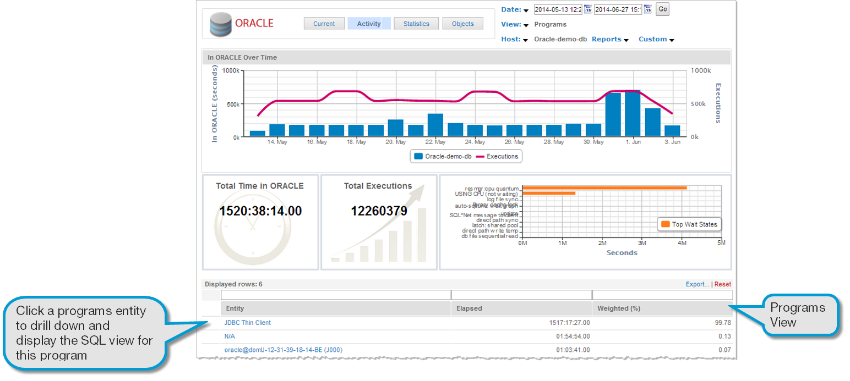The image size is (850, 381).
Task: Focus the start date input field
Action: tap(558, 9)
